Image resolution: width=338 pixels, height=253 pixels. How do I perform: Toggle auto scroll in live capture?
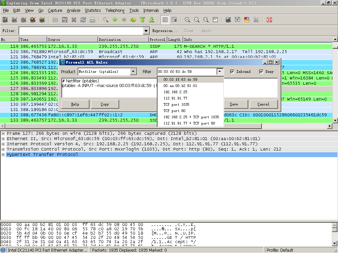[174, 20]
